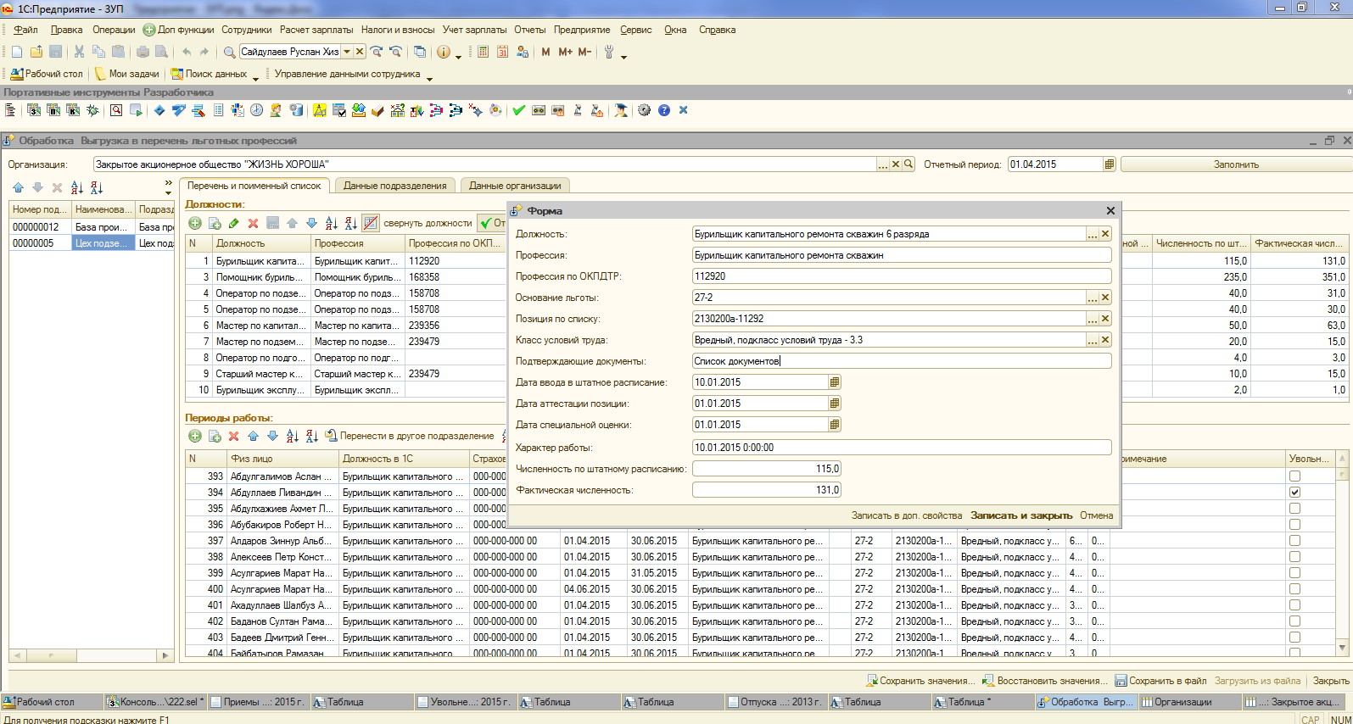Click green add icon in Должности toolbar

click(195, 223)
